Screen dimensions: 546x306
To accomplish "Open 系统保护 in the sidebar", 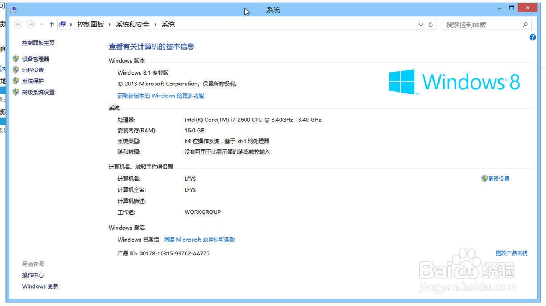I will point(33,81).
